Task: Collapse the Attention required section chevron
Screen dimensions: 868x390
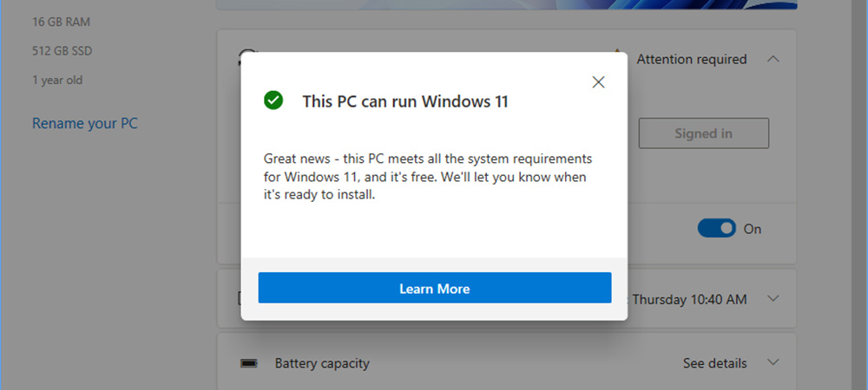Action: click(773, 59)
